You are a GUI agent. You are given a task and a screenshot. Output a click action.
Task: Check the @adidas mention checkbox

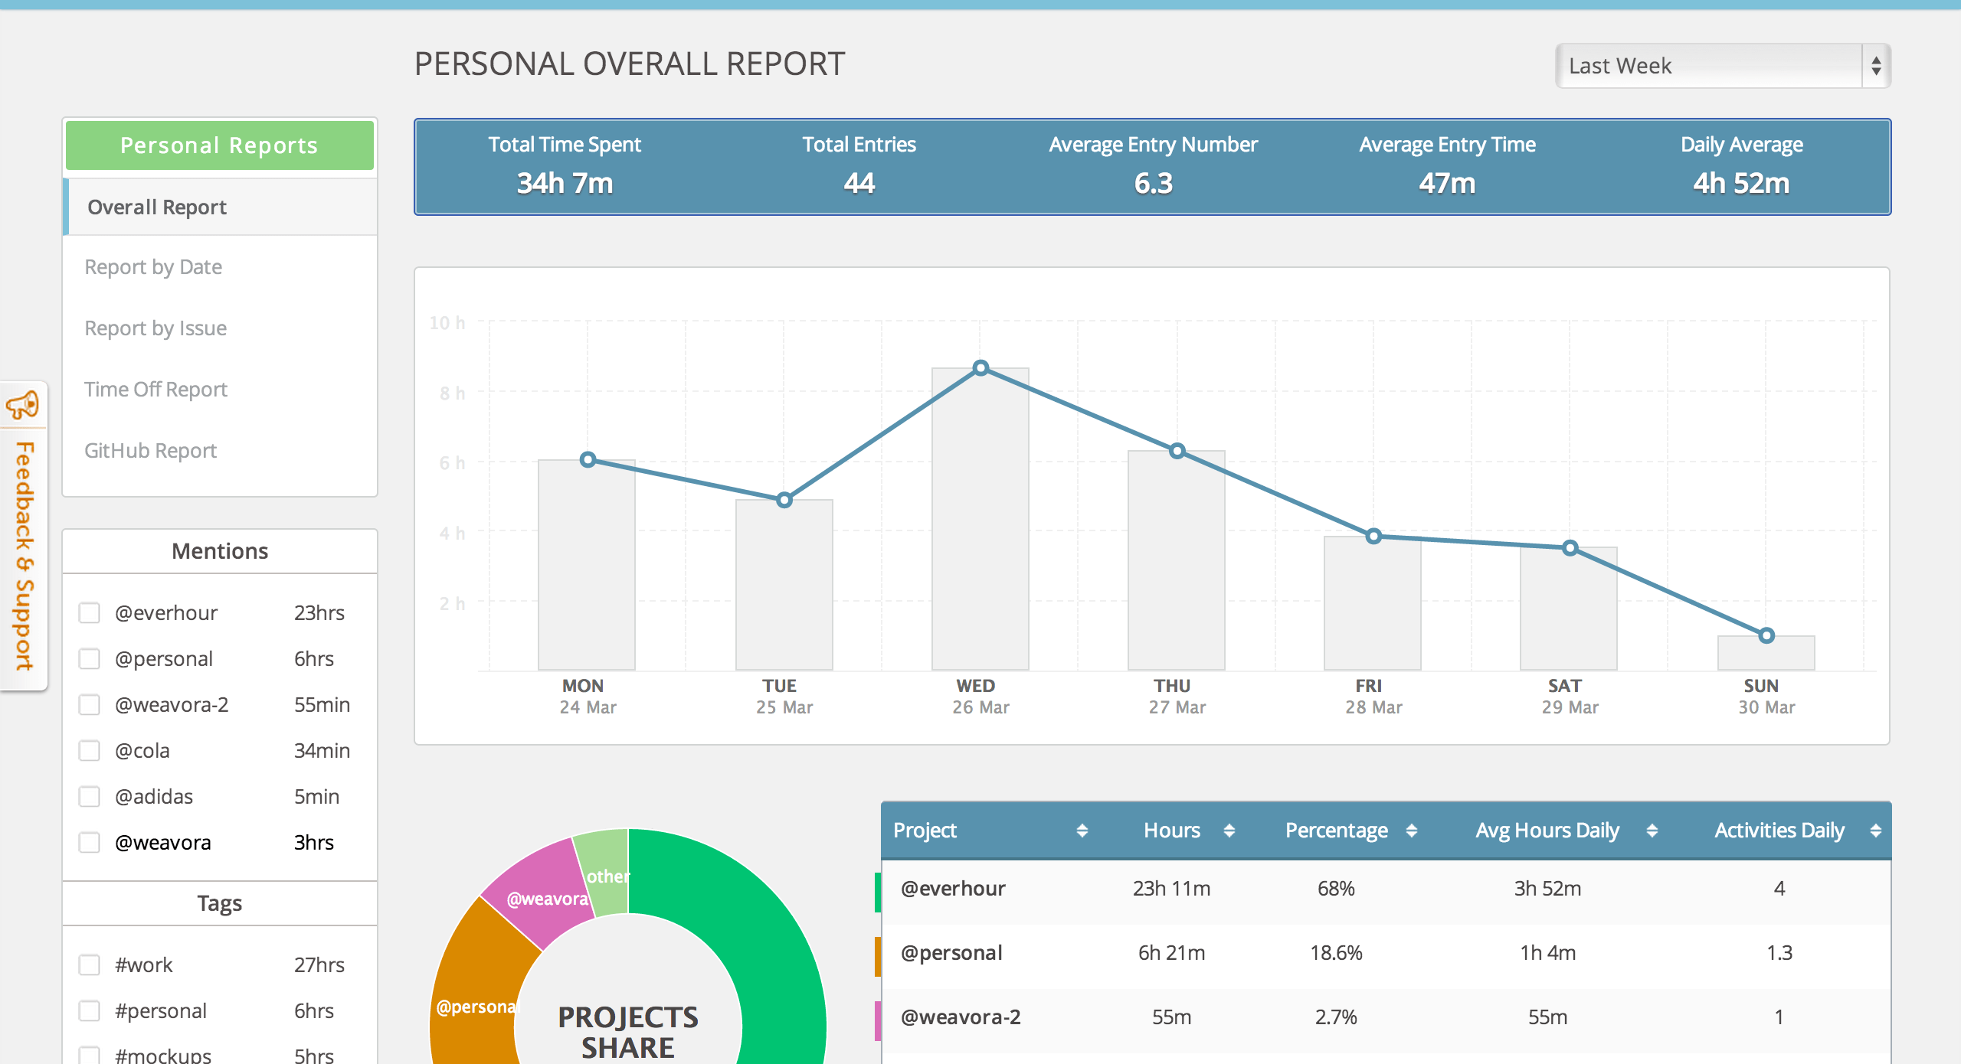[x=90, y=797]
